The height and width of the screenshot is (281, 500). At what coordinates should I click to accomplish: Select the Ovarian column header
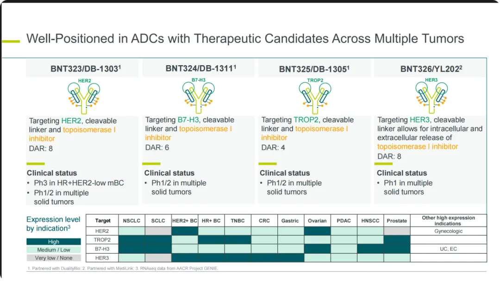(317, 221)
